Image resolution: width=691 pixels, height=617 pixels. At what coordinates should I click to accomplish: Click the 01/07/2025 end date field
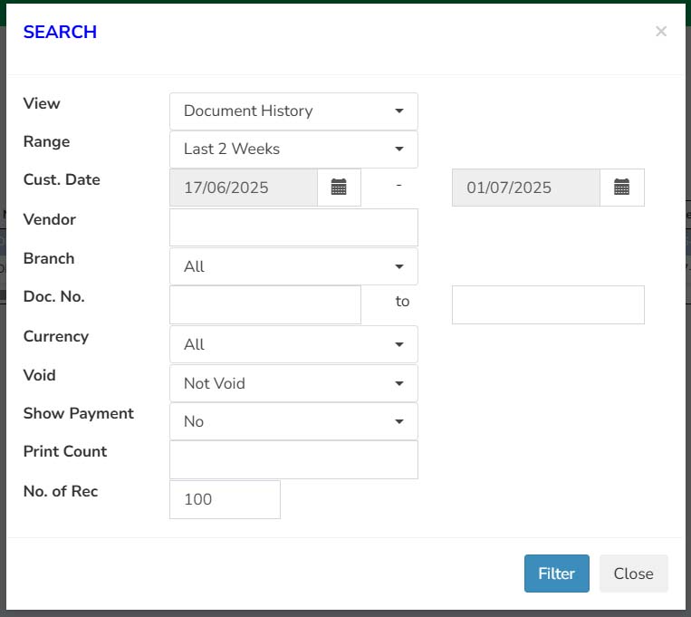point(526,188)
